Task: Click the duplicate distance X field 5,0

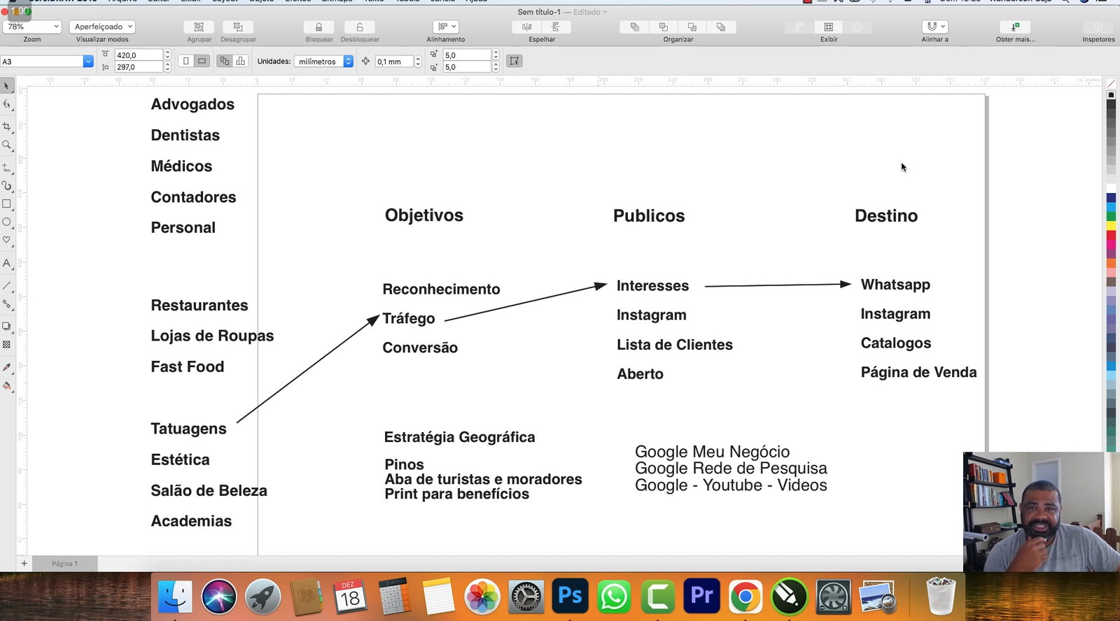Action: [467, 55]
